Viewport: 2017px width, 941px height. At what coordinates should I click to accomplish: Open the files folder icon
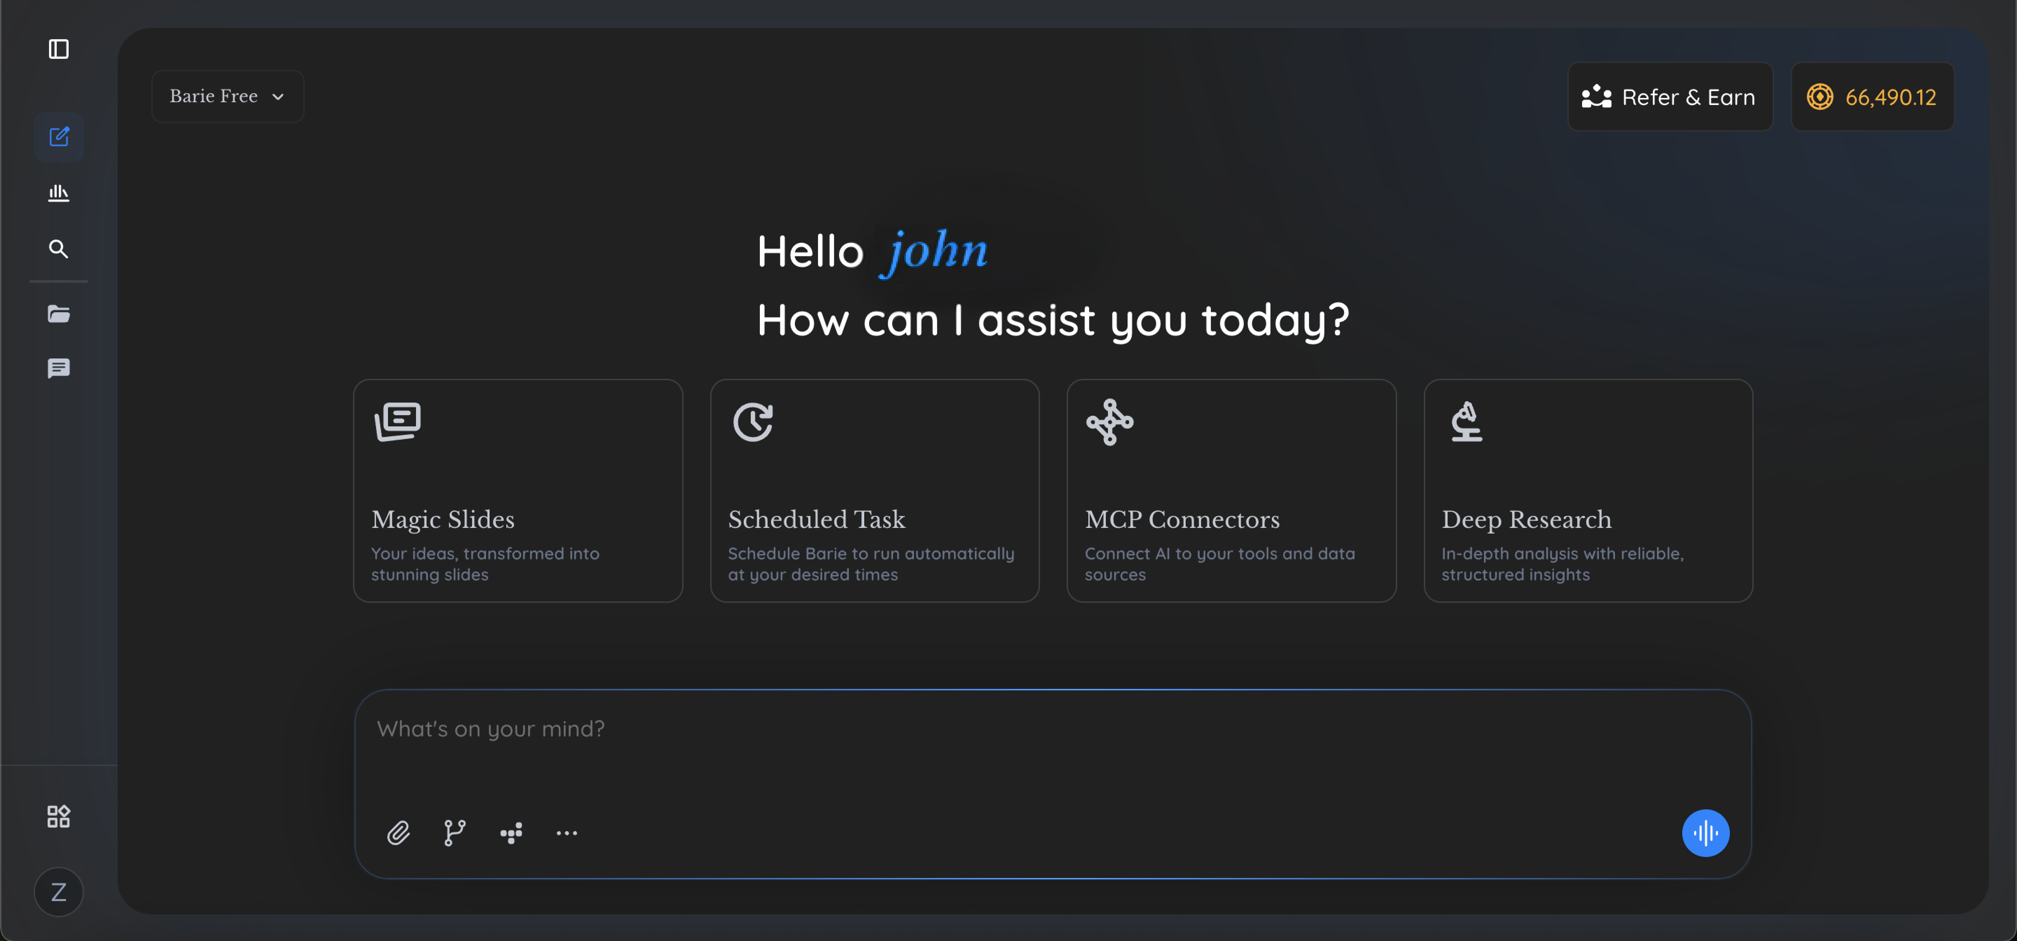(59, 314)
